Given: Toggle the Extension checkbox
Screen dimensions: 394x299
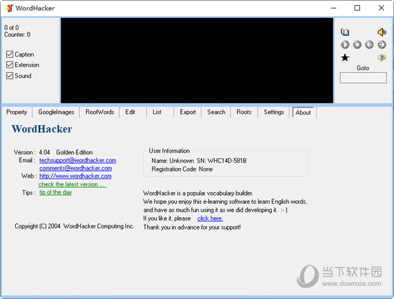Looking at the screenshot, I should [x=10, y=65].
